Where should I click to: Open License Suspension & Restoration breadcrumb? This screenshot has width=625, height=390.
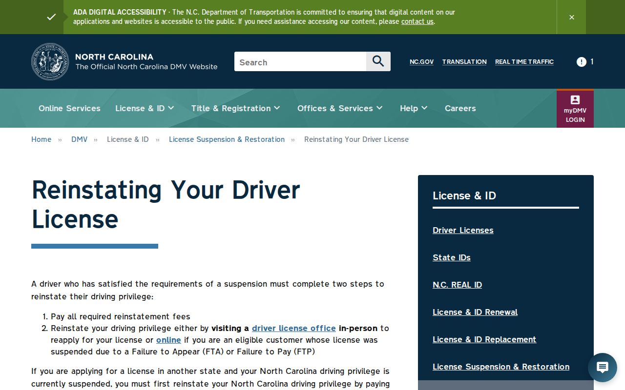coord(227,139)
